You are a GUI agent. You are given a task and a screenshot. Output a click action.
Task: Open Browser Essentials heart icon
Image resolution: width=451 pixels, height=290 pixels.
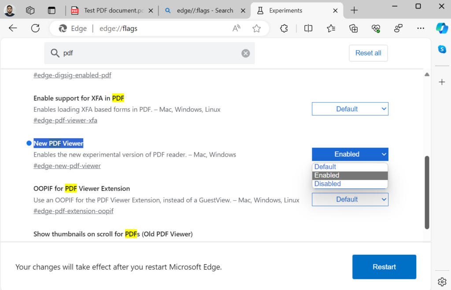tap(376, 28)
